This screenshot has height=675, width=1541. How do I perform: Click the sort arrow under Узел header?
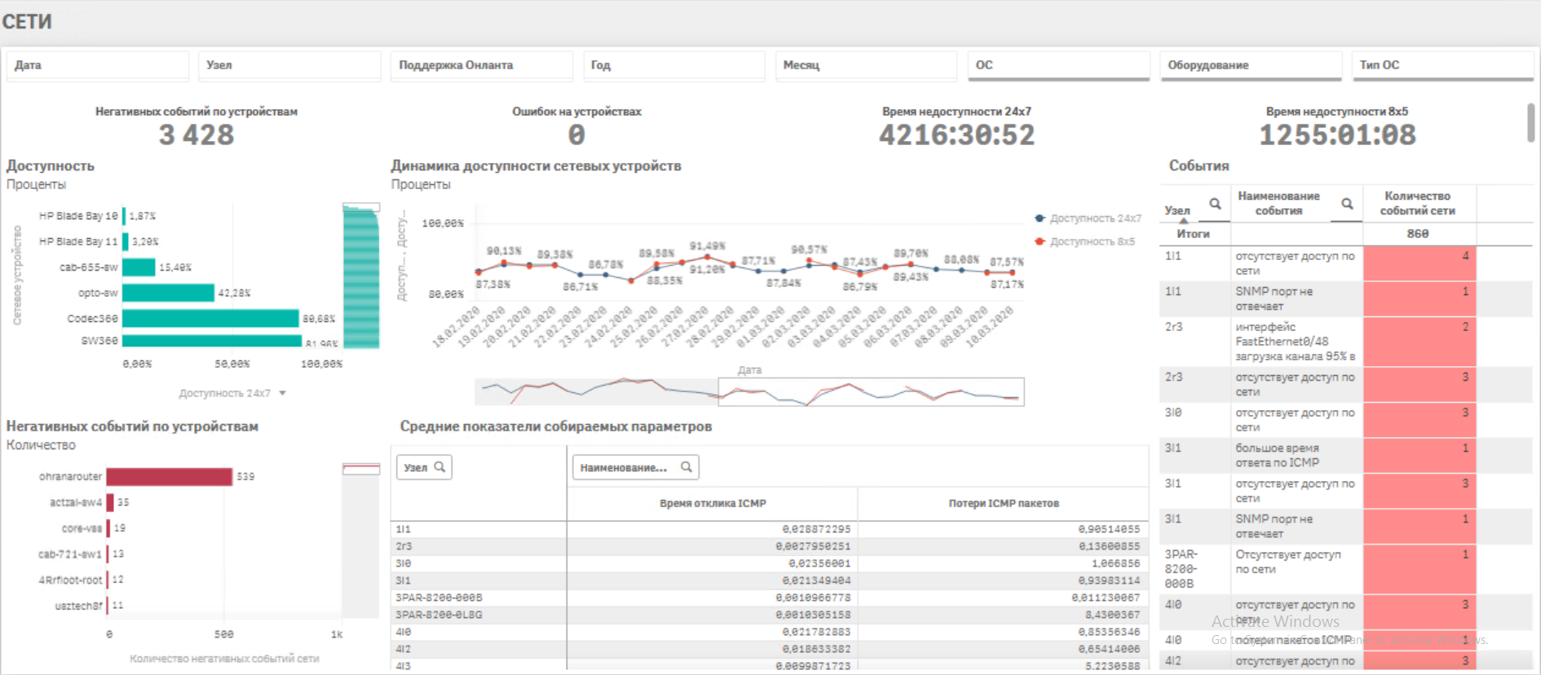1183,221
